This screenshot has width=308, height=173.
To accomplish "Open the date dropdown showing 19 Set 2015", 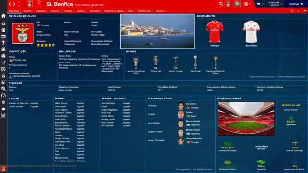I will click(x=275, y=4).
